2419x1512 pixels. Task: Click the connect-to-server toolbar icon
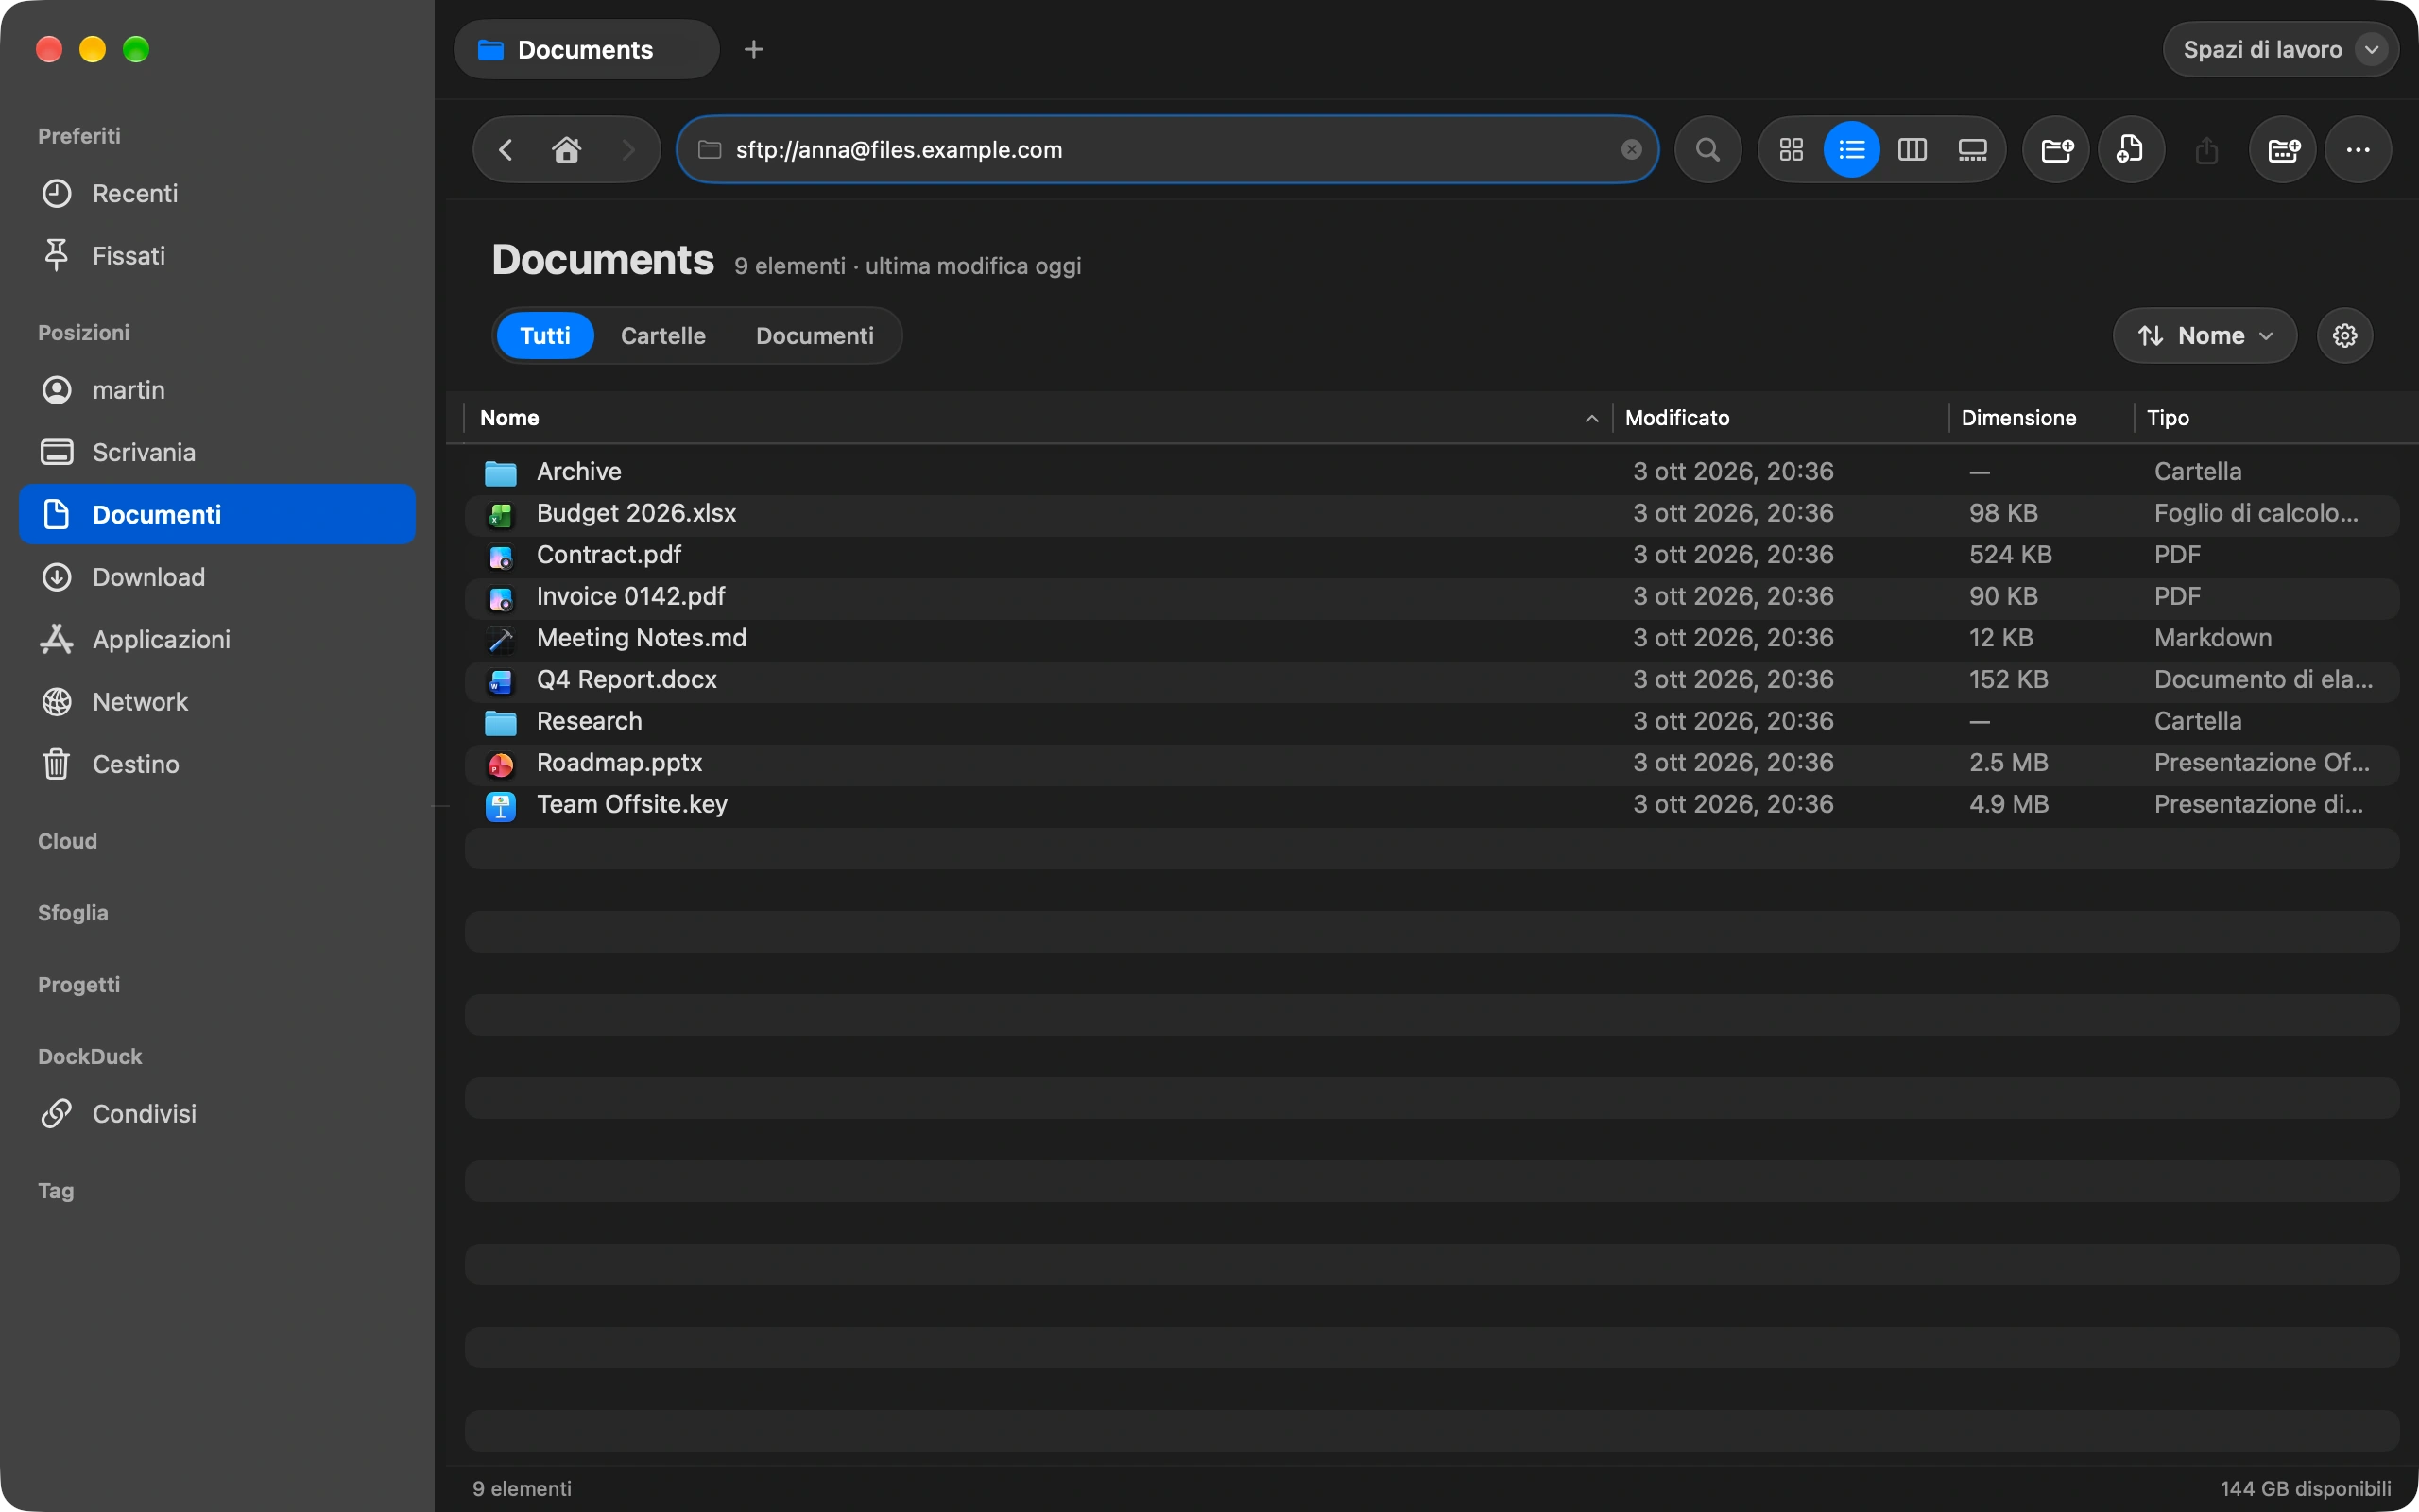(x=2283, y=150)
